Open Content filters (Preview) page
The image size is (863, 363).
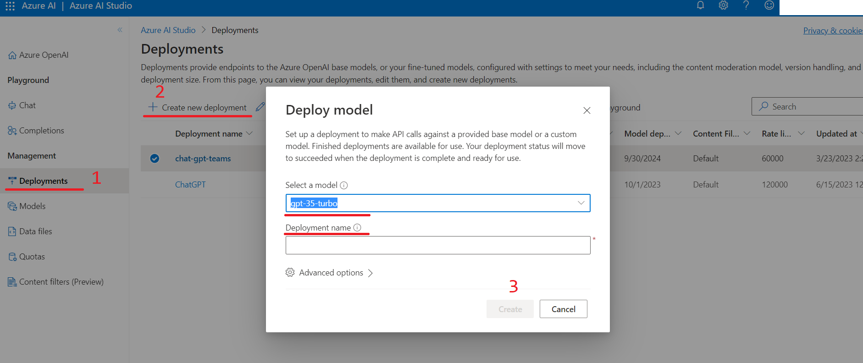(x=56, y=282)
